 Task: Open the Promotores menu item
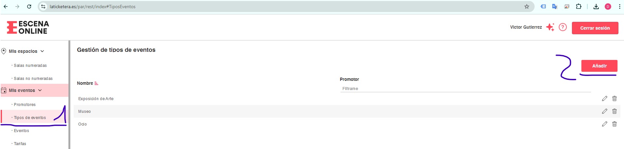click(x=25, y=105)
